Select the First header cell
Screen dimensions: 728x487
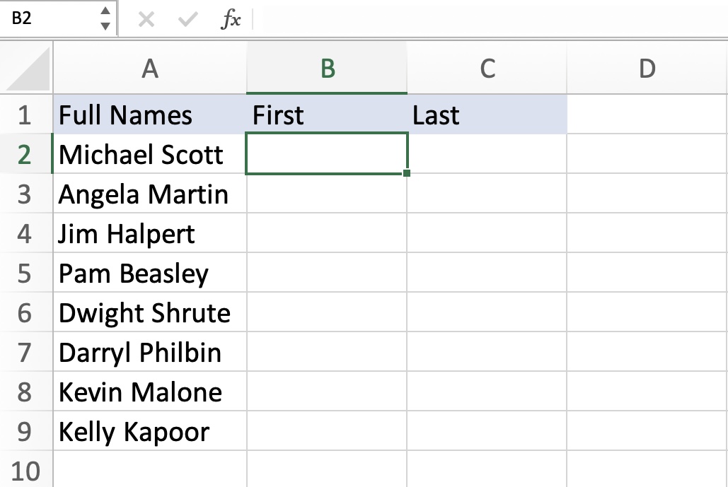(x=327, y=115)
